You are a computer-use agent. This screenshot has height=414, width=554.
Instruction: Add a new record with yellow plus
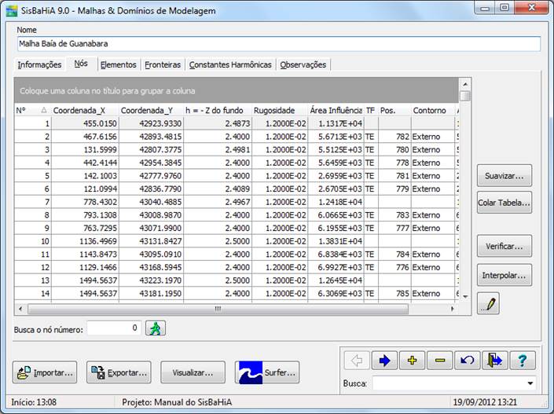click(412, 361)
